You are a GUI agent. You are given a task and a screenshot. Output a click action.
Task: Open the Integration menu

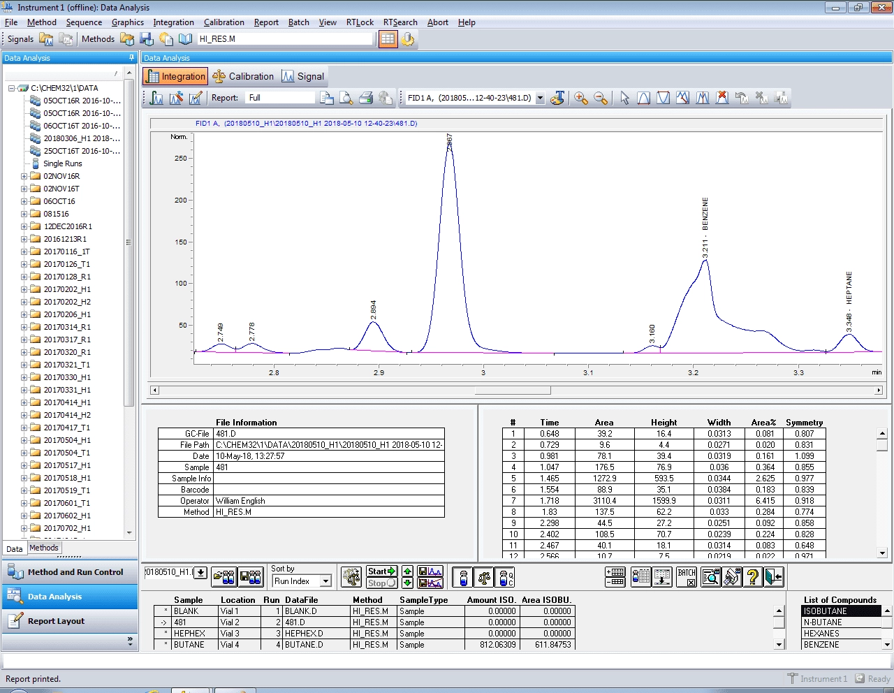pyautogui.click(x=173, y=22)
